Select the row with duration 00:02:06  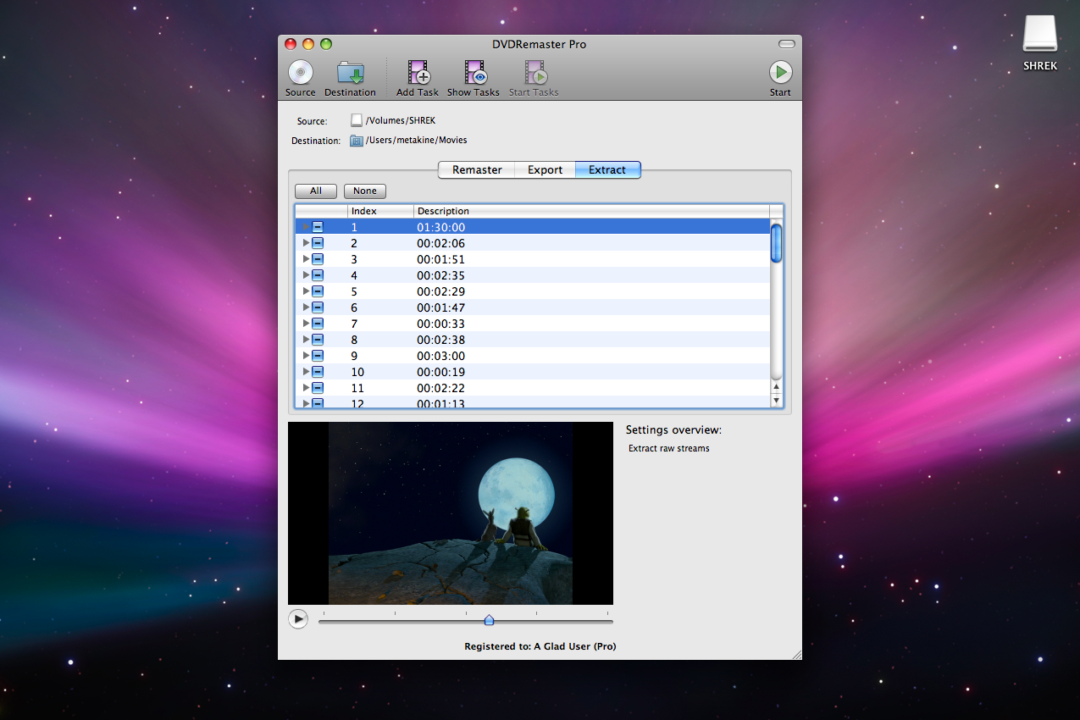coord(532,243)
